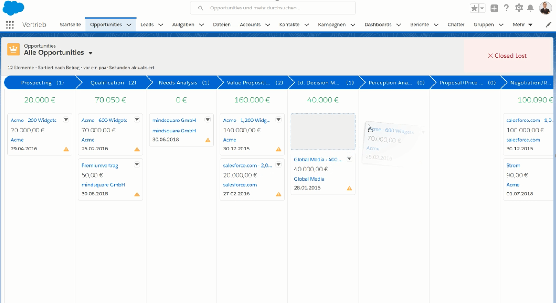The height and width of the screenshot is (303, 556).
Task: Expand the Opportunities tab chevron
Action: pyautogui.click(x=129, y=25)
